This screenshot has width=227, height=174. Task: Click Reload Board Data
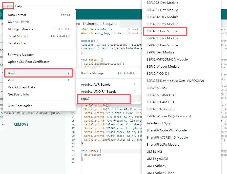point(39,87)
